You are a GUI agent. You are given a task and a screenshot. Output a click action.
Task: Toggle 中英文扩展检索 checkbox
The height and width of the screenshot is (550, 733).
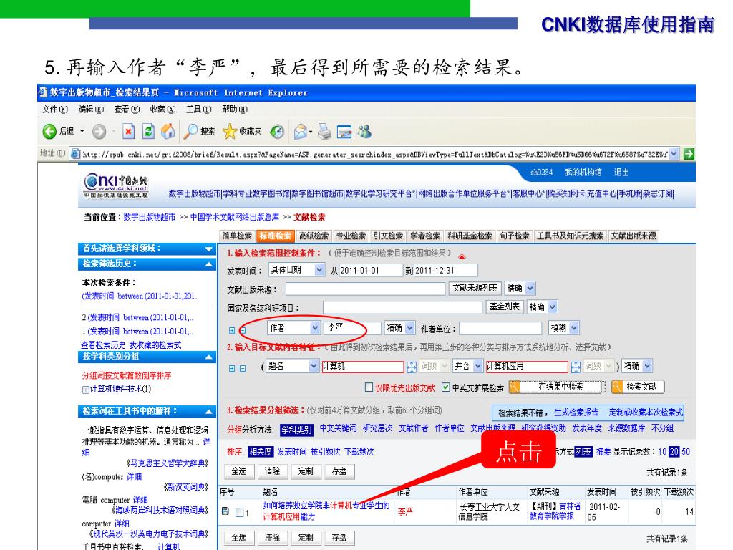tap(445, 387)
